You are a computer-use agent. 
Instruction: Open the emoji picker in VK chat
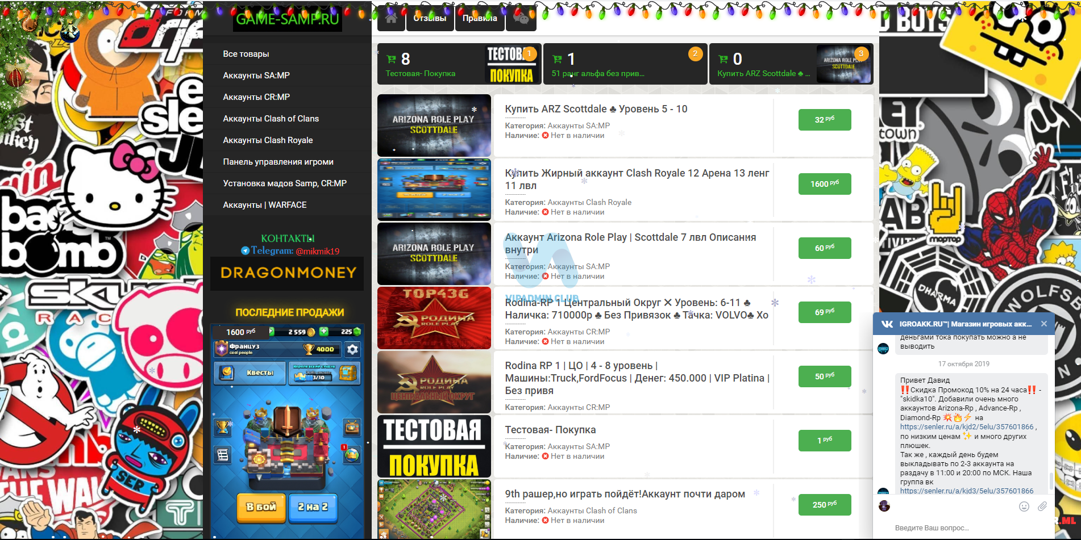[1024, 506]
